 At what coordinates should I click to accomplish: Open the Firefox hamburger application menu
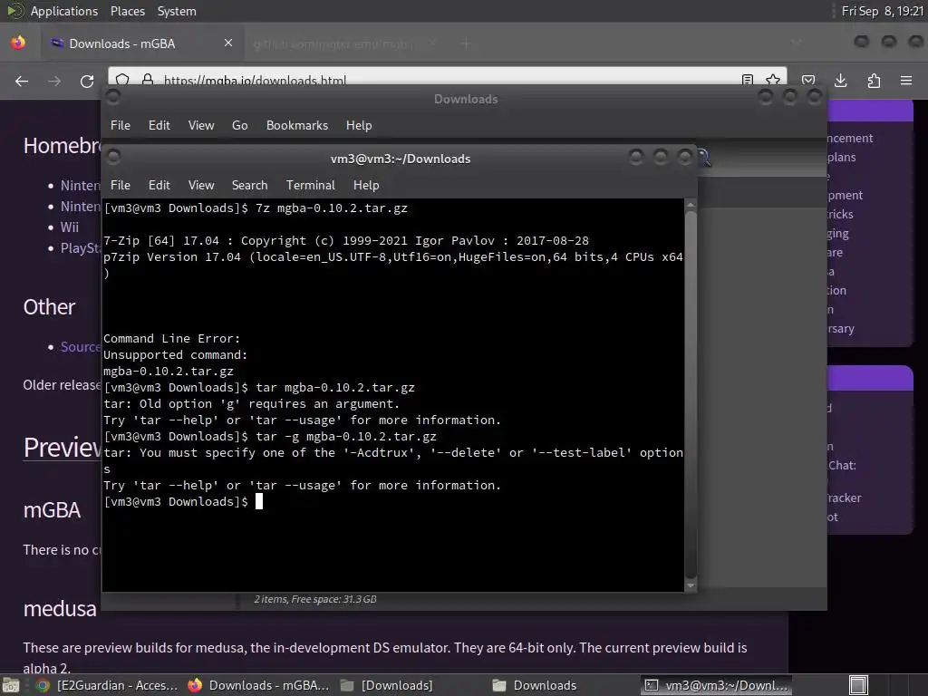906,81
